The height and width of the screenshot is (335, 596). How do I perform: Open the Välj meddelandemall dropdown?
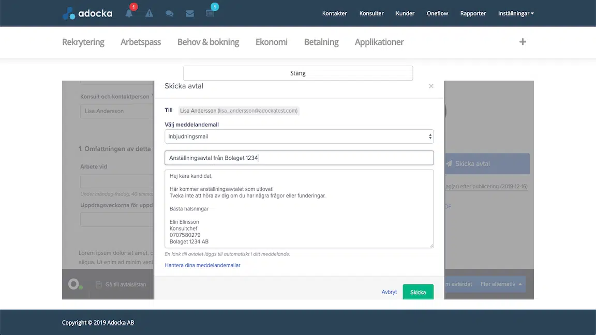tap(299, 136)
